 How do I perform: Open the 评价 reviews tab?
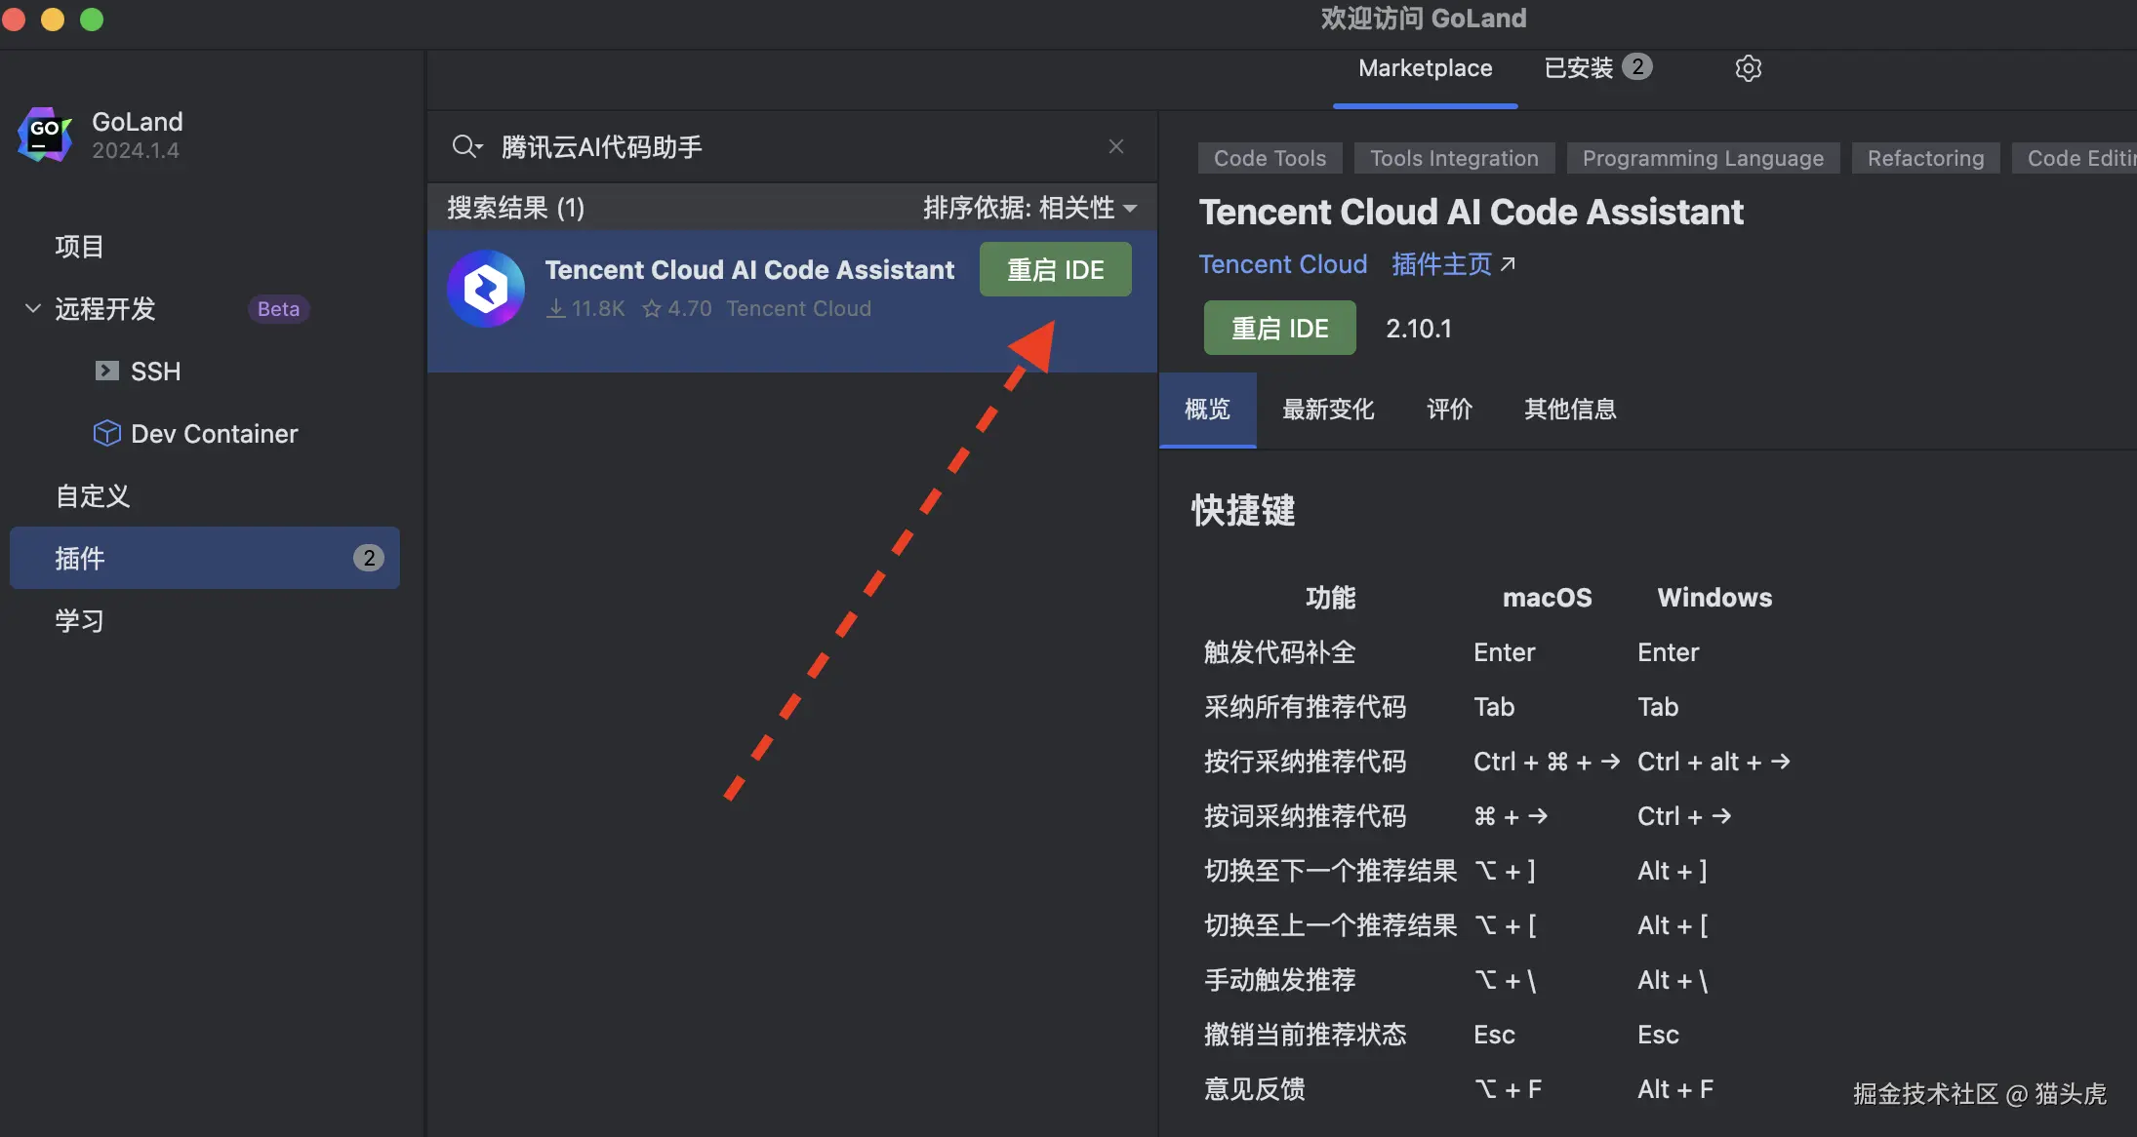point(1449,410)
